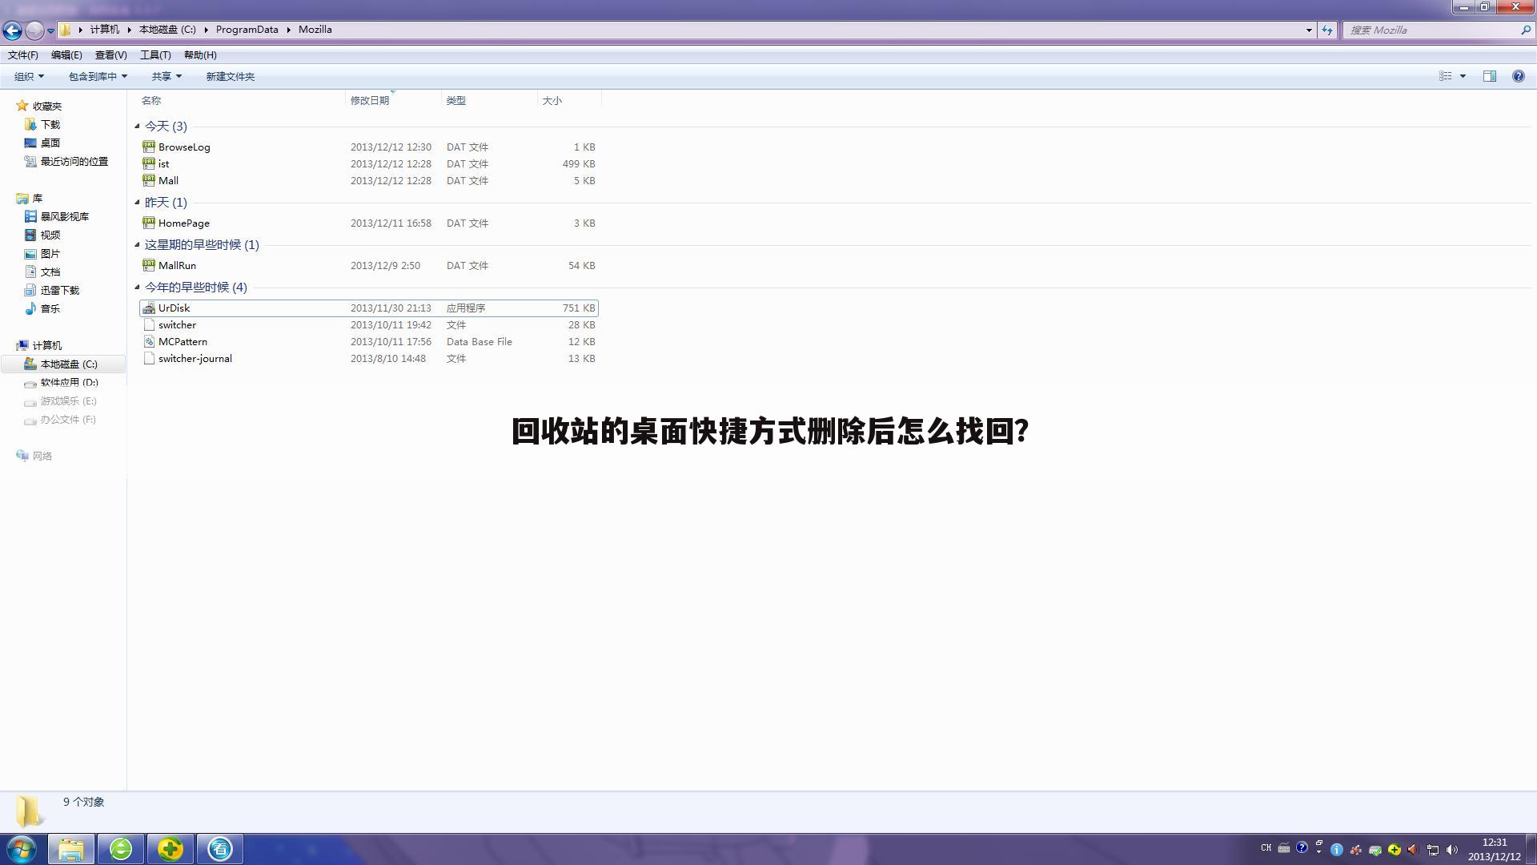
Task: Click the network tray icon
Action: click(x=1433, y=850)
